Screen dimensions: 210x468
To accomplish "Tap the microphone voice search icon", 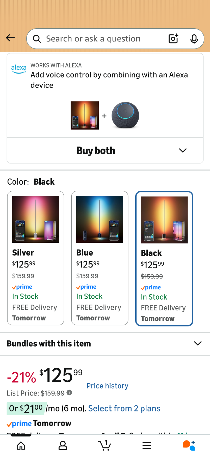I will pyautogui.click(x=194, y=39).
